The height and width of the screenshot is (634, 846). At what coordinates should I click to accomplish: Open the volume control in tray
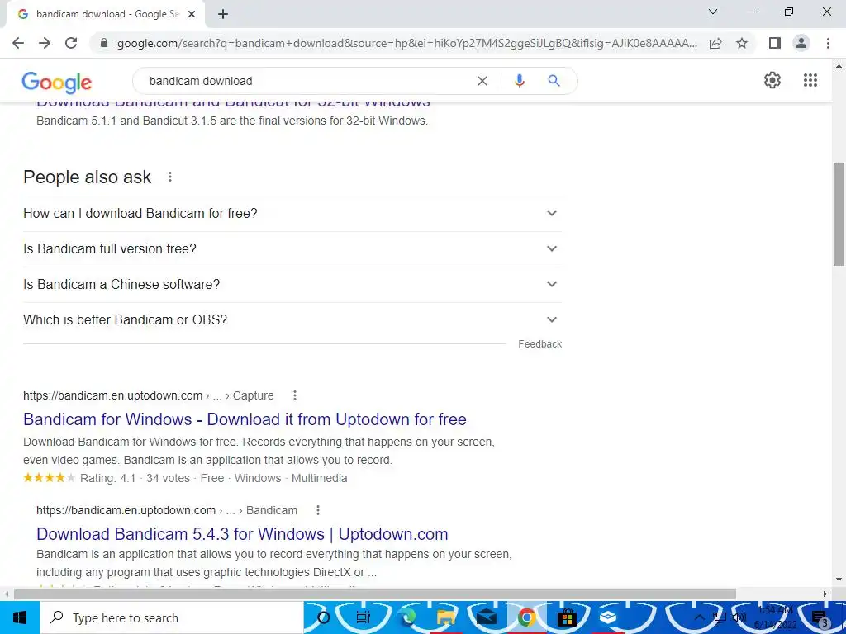[x=739, y=617]
